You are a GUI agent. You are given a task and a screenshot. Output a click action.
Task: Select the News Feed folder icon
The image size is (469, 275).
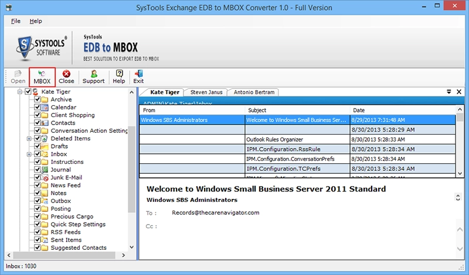45,185
